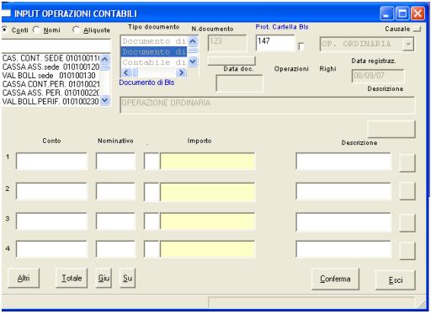Click the Prot. Cartella Bls field with 147
431x314 pixels.
[275, 43]
